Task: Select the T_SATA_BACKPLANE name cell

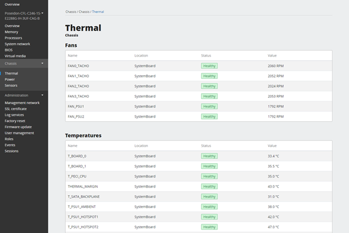Action: coord(84,197)
